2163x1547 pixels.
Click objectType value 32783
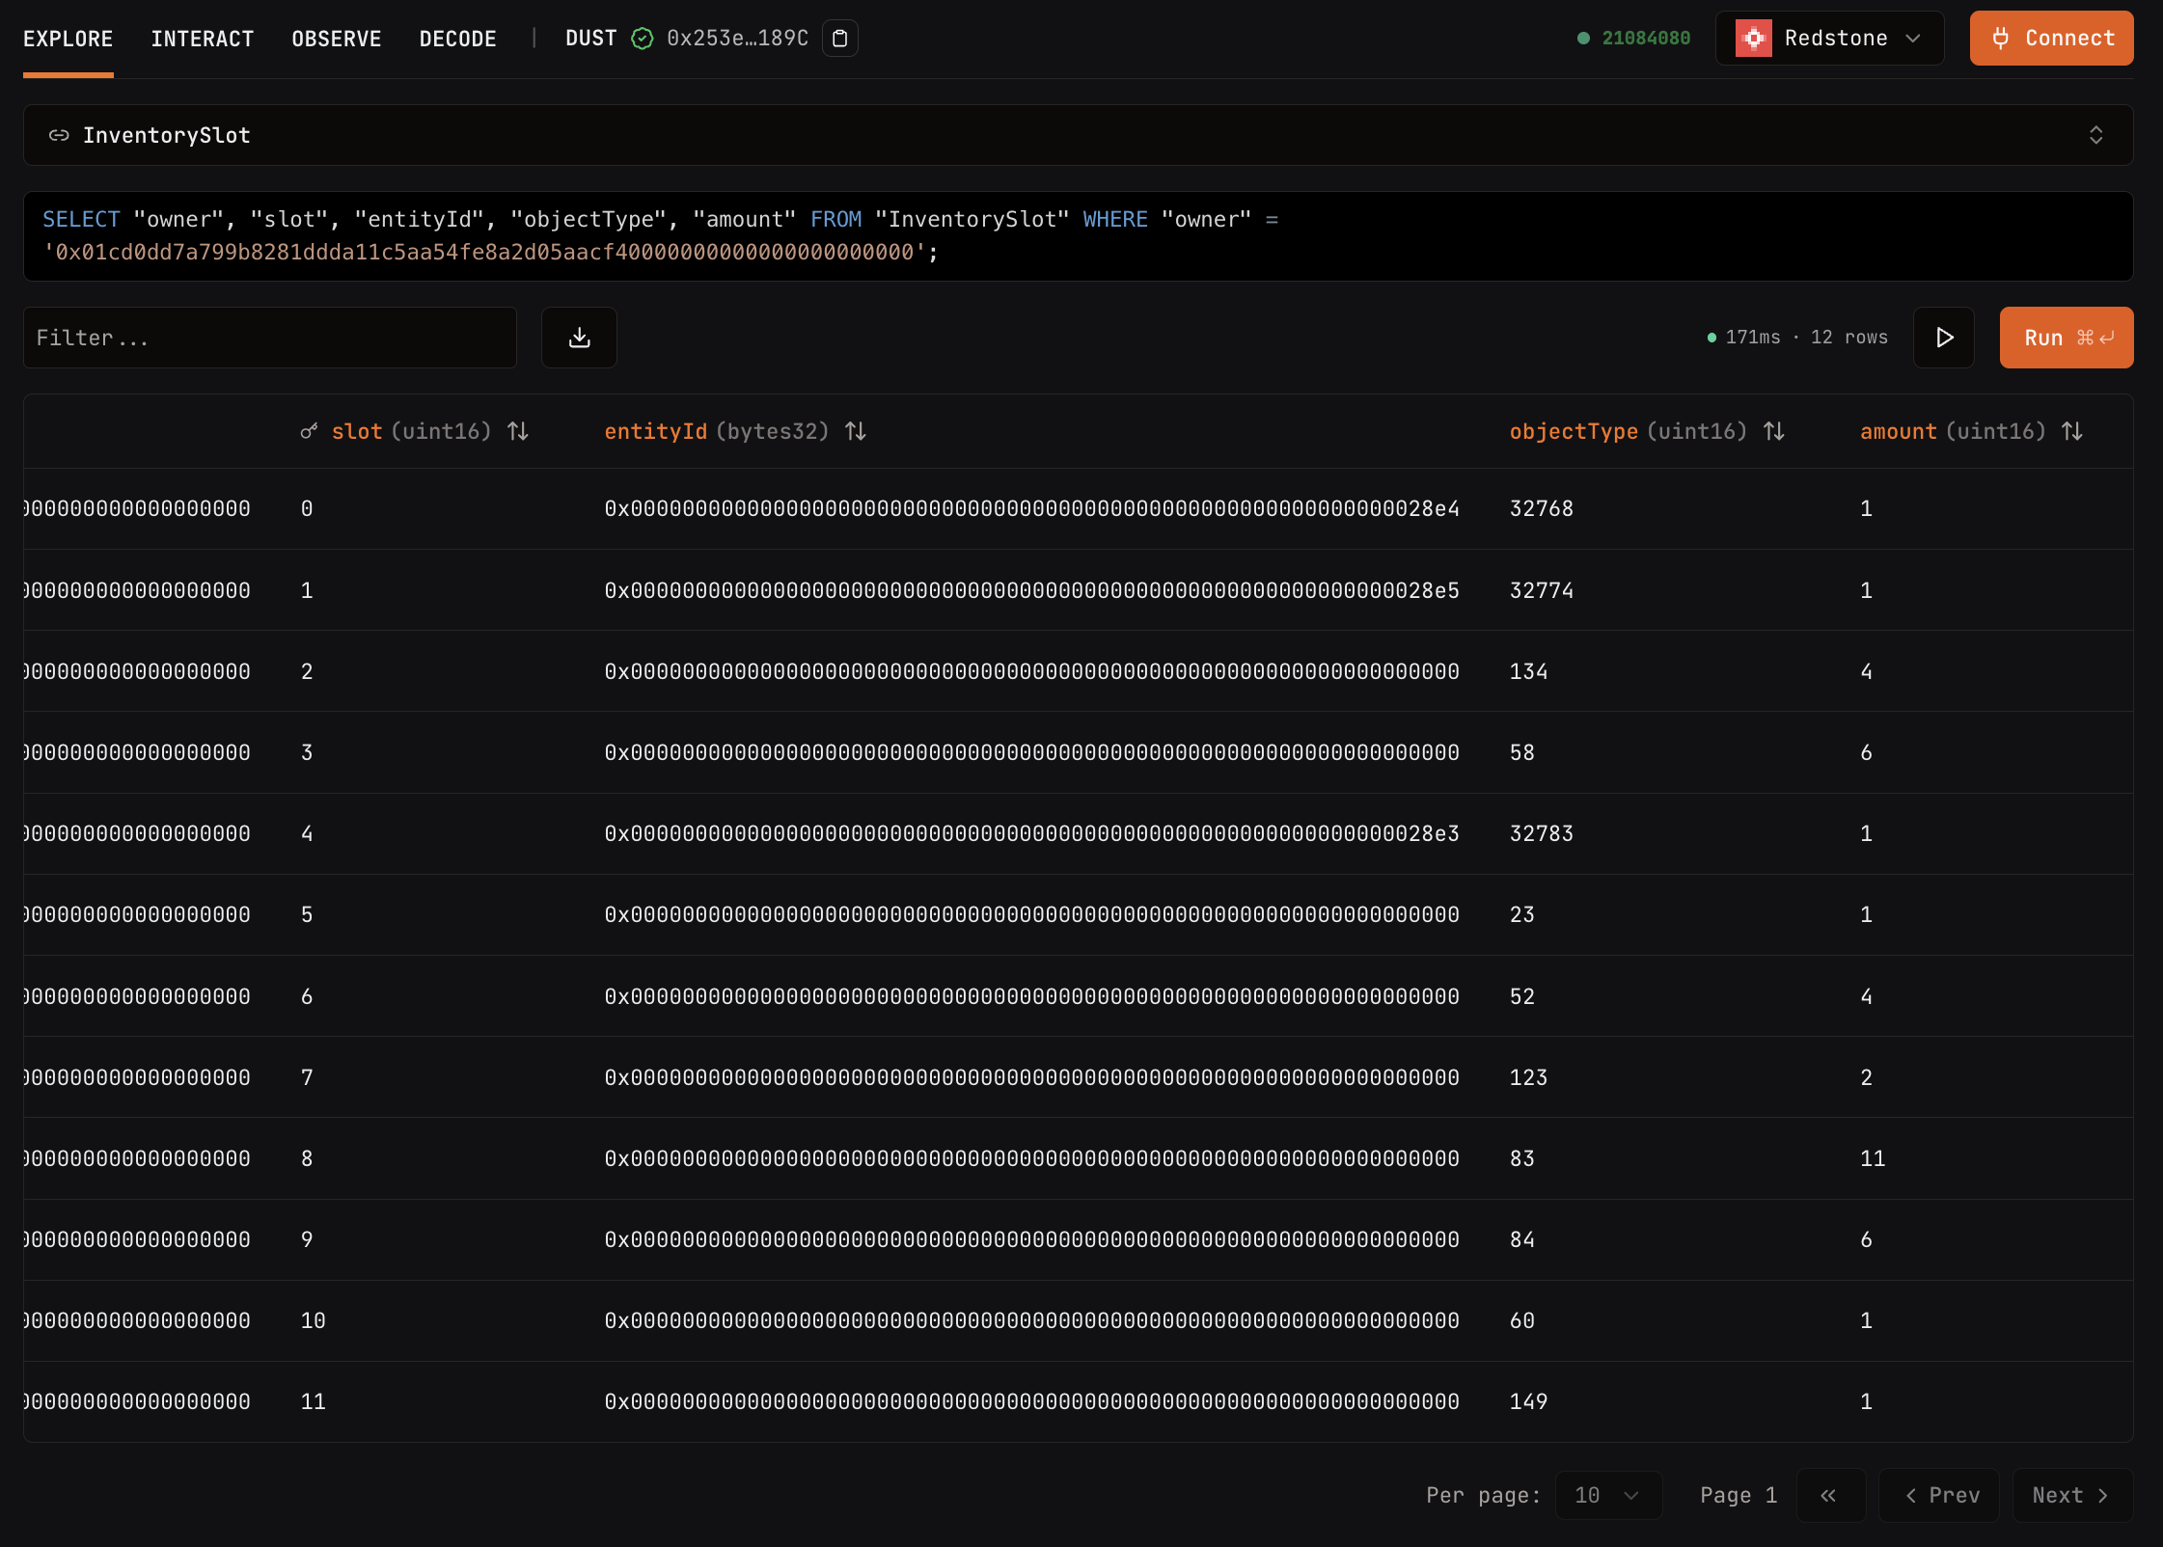pyautogui.click(x=1542, y=833)
